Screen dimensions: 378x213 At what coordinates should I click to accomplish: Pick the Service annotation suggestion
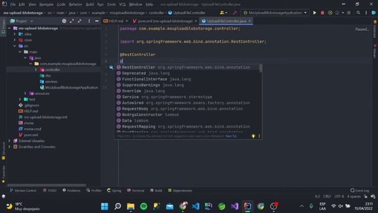(188, 97)
